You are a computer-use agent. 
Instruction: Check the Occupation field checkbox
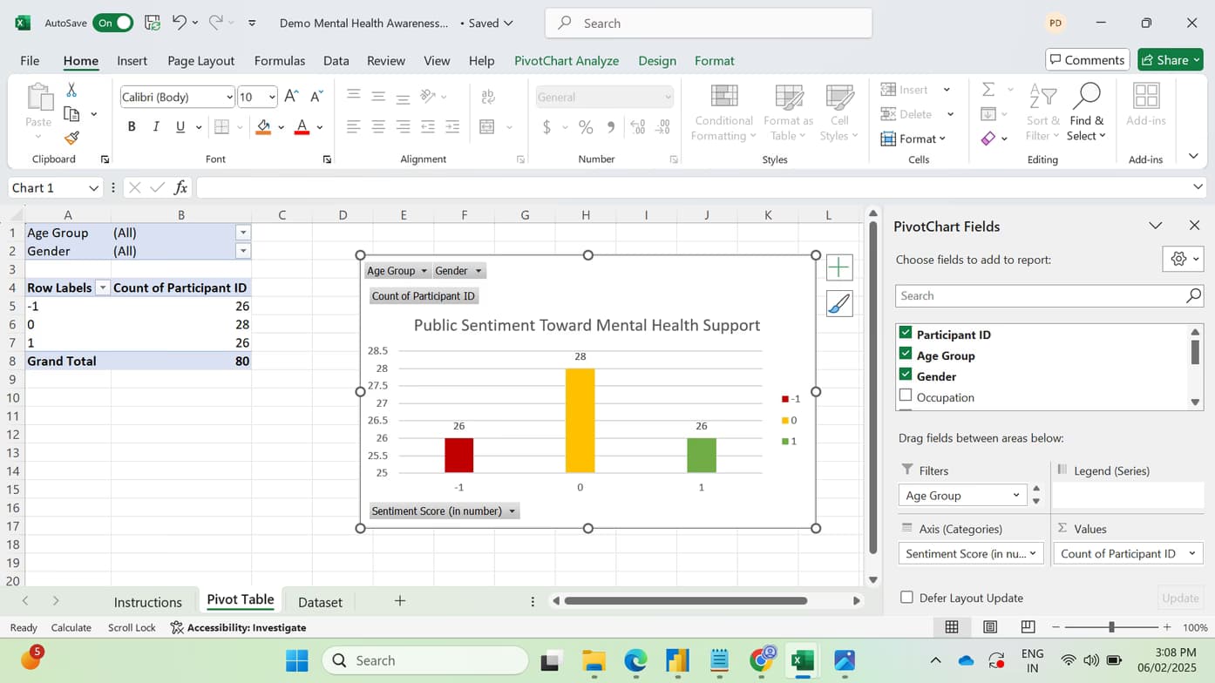point(906,396)
